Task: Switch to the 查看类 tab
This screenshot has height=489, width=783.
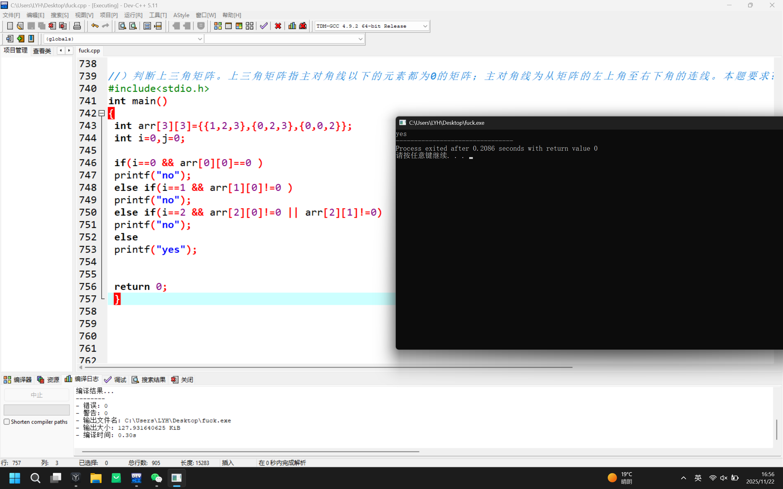Action: [x=42, y=51]
